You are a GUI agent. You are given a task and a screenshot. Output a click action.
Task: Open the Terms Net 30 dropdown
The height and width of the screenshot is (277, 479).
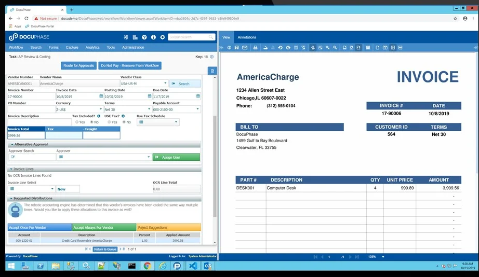coord(149,109)
